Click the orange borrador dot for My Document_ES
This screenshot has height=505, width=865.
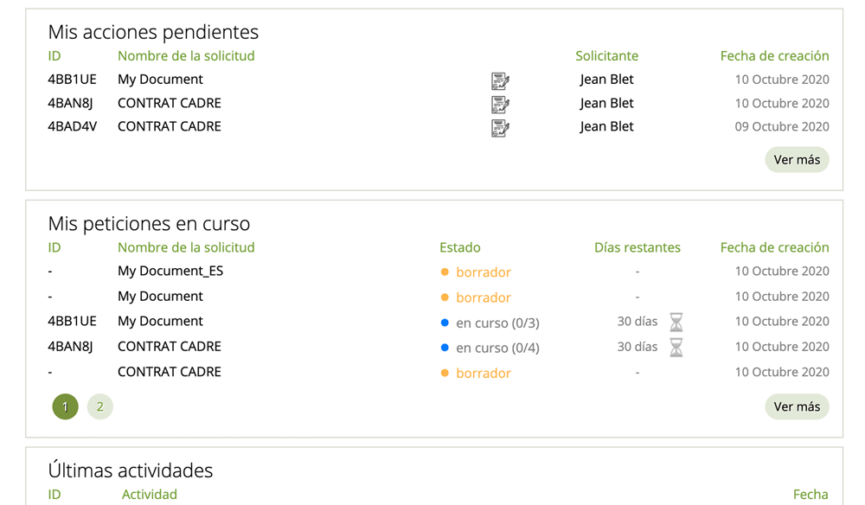446,272
